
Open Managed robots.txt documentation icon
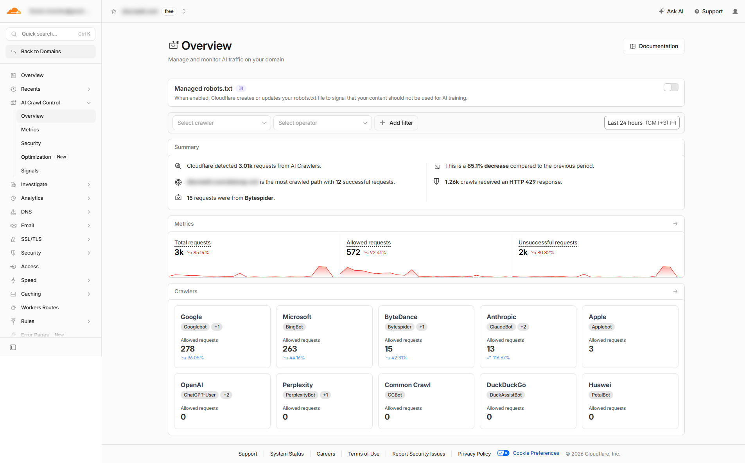click(x=241, y=88)
